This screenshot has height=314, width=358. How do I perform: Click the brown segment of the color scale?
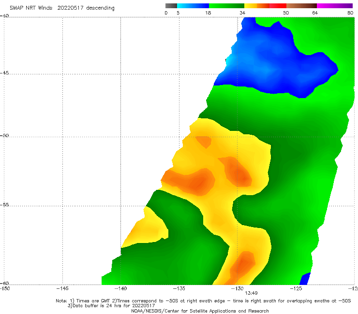point(301,6)
